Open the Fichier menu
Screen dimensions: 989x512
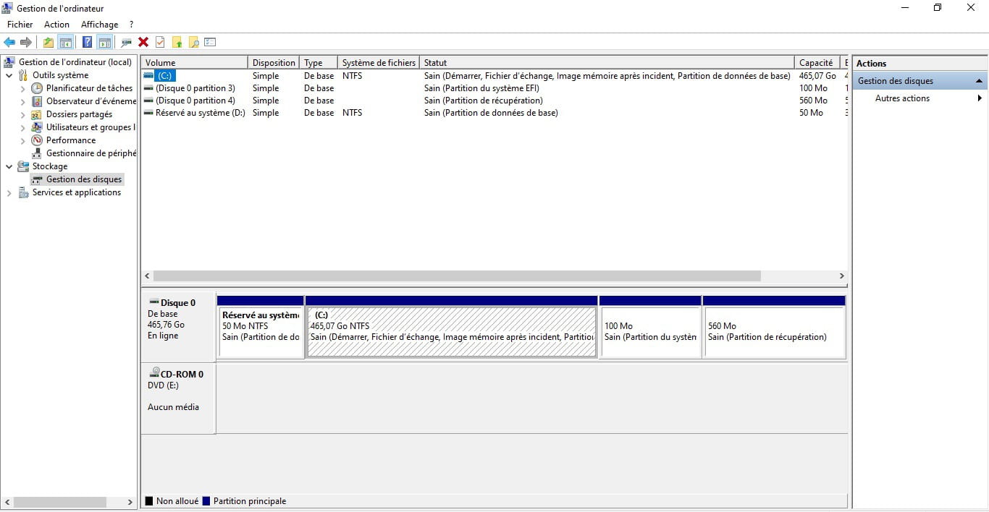pos(20,25)
